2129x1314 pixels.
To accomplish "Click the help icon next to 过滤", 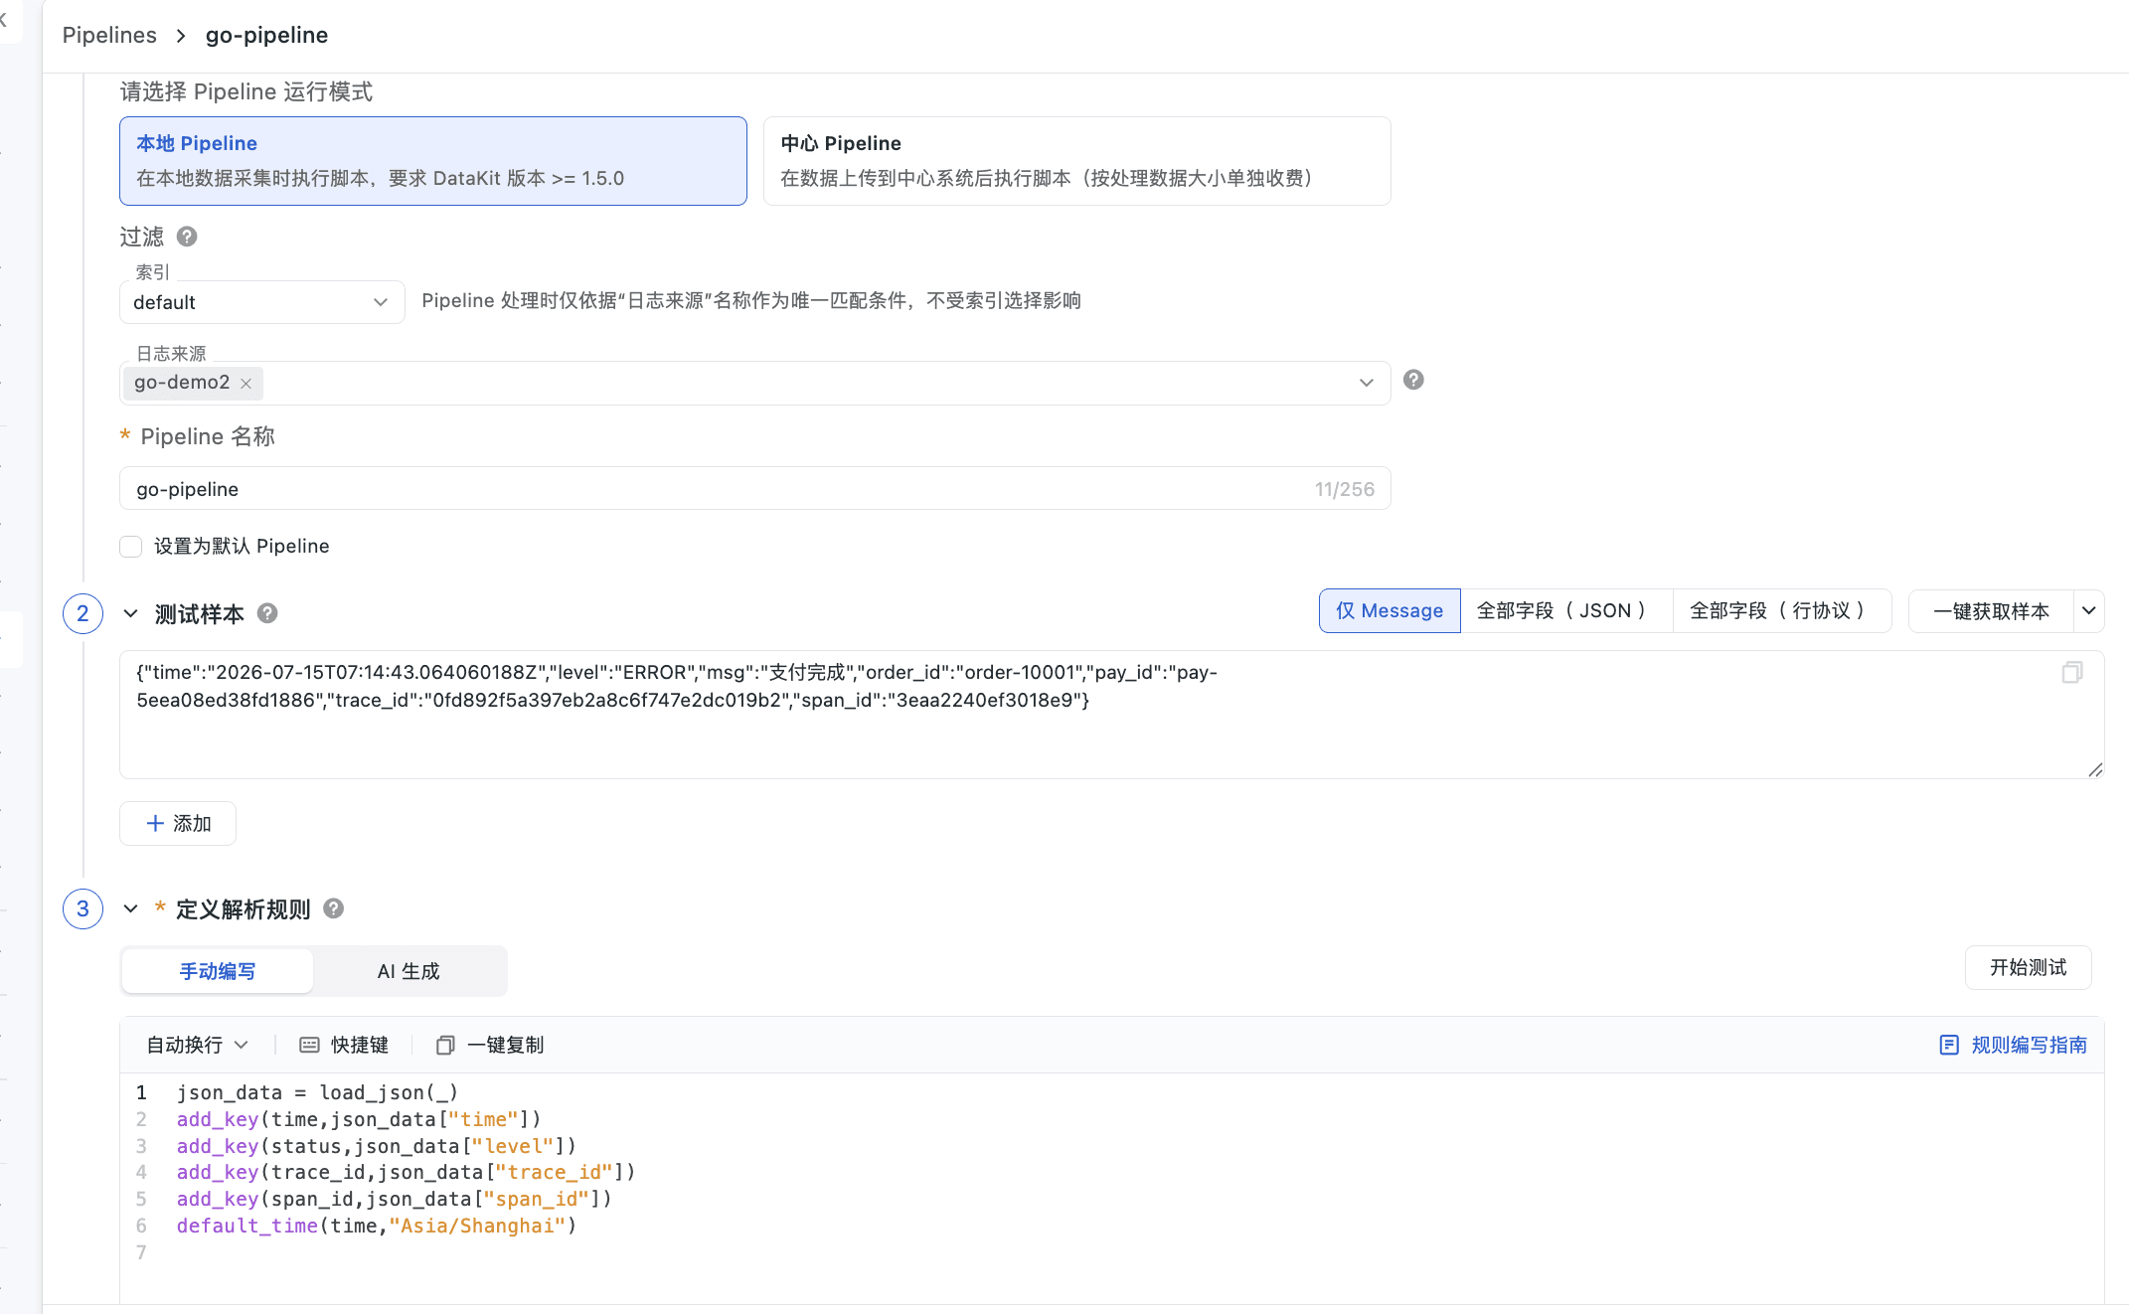I will (x=187, y=237).
